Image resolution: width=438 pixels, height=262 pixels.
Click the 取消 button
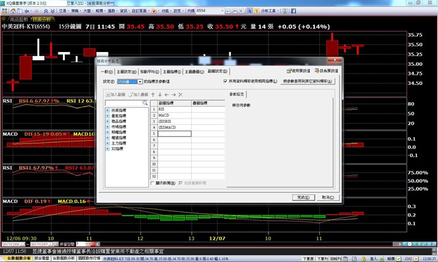coord(328,197)
